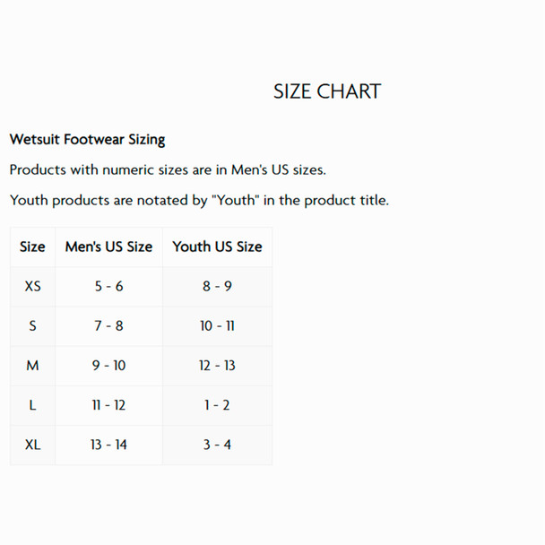The image size is (545, 545).
Task: Click the Men's US sizes description line
Action: [168, 169]
